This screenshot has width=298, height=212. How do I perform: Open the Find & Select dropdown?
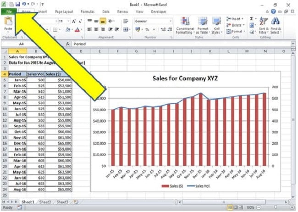point(276,25)
